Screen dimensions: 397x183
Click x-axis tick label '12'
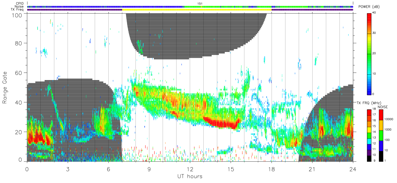[190, 169]
